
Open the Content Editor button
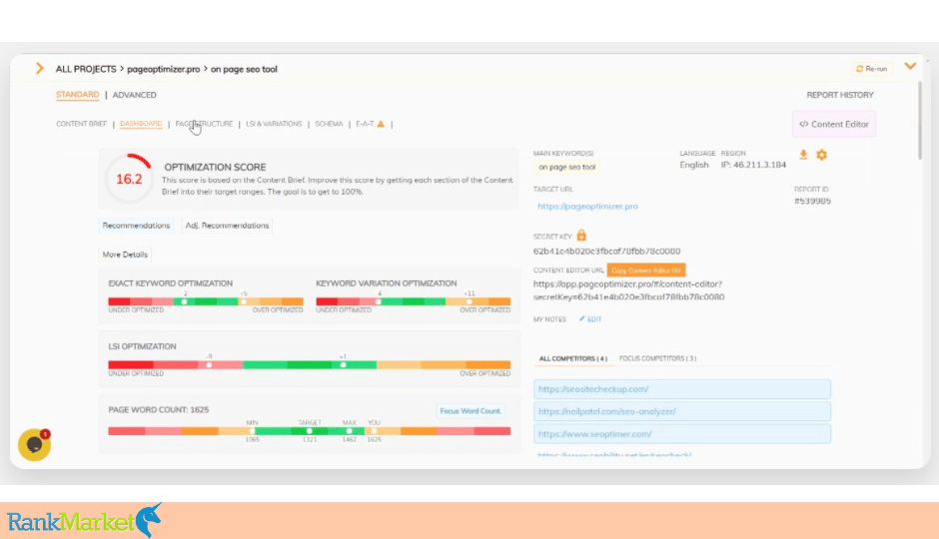pyautogui.click(x=833, y=124)
